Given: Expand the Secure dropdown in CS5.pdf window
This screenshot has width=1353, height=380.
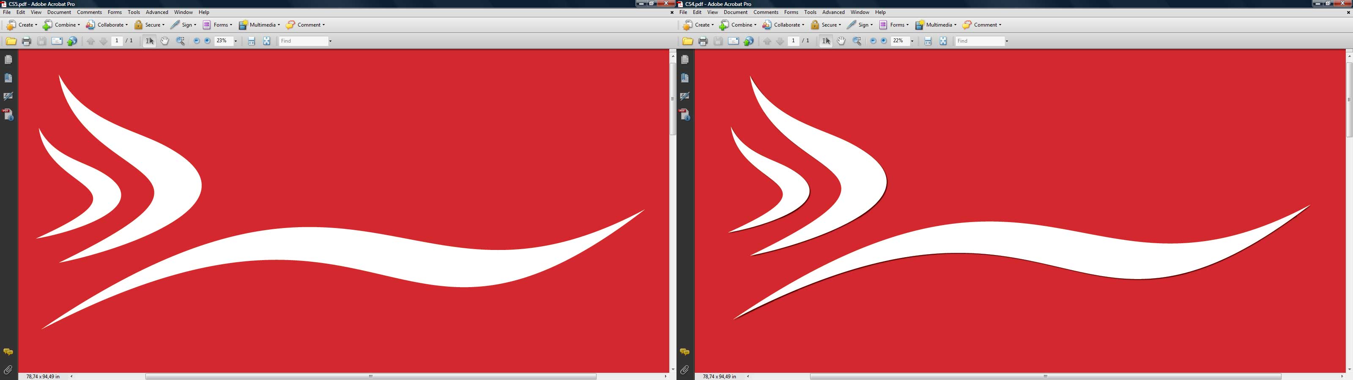Looking at the screenshot, I should pyautogui.click(x=163, y=24).
